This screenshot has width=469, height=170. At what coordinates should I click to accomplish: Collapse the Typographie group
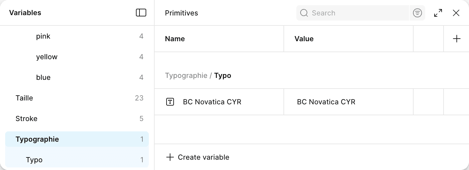tap(37, 139)
